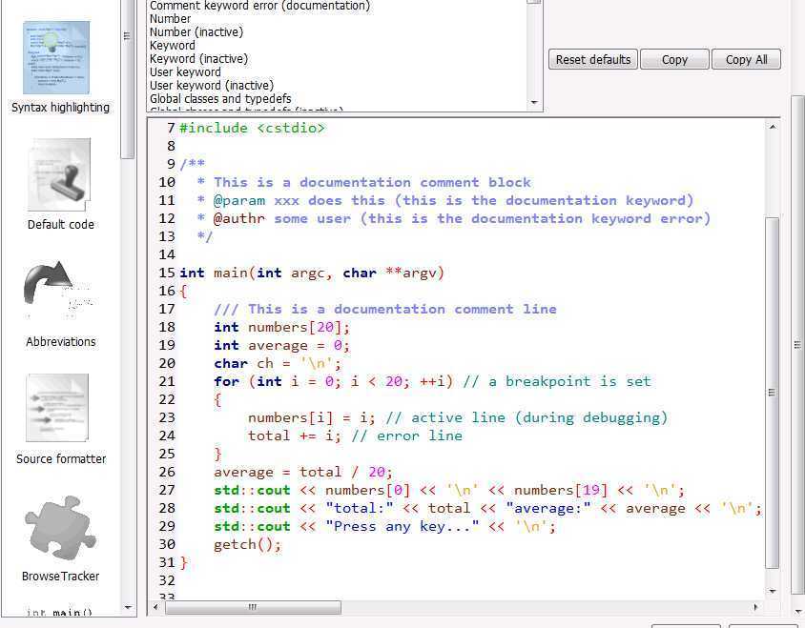Click the horizontal scrollbar thumb under code

pyautogui.click(x=253, y=607)
